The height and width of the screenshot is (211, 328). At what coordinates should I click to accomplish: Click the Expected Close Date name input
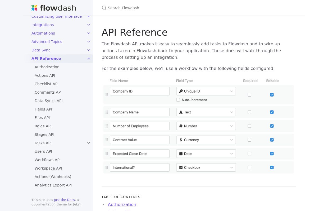pos(140,154)
